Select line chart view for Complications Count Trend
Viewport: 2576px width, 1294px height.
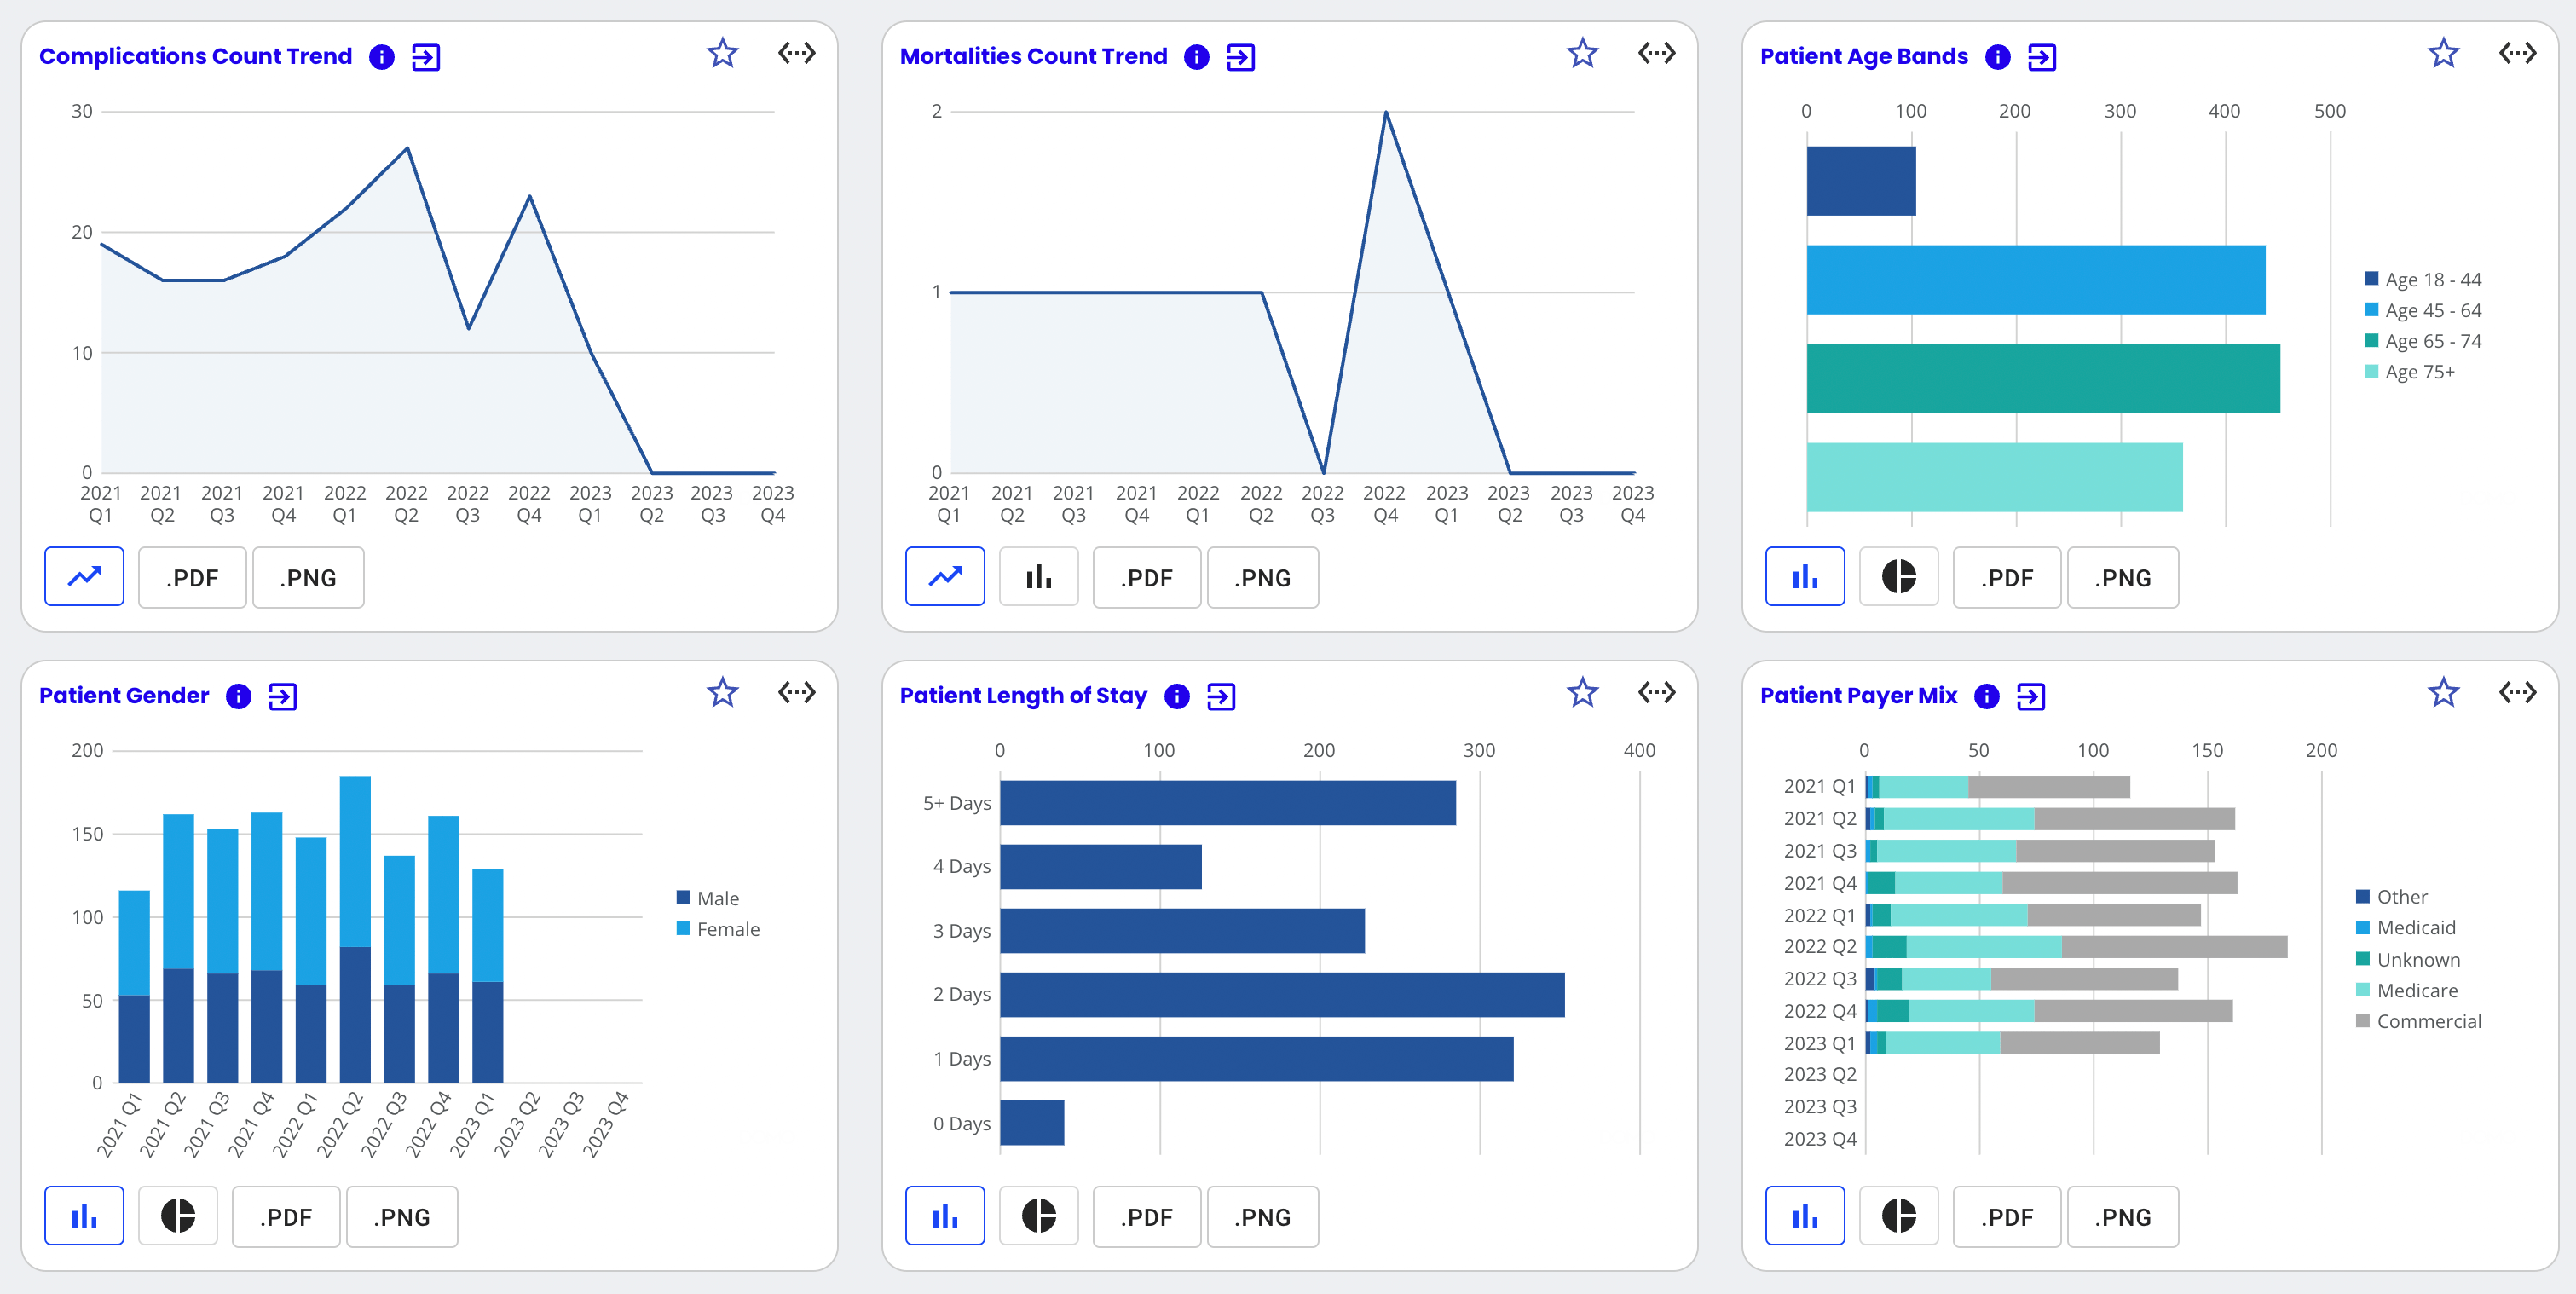[x=84, y=577]
